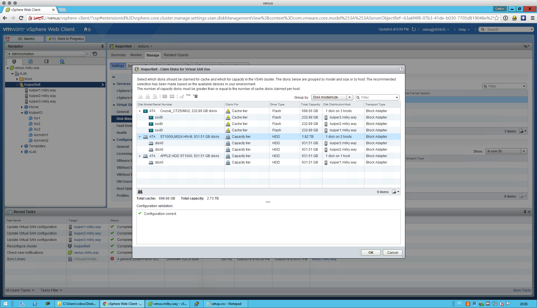The width and height of the screenshot is (537, 308).
Task: Click the refresh icon beside Updated time
Action: pyautogui.click(x=414, y=29)
